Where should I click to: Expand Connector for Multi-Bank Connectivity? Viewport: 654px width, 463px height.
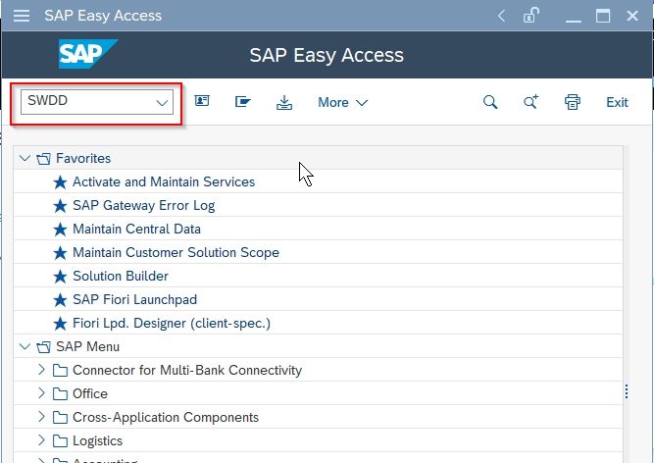click(x=41, y=370)
